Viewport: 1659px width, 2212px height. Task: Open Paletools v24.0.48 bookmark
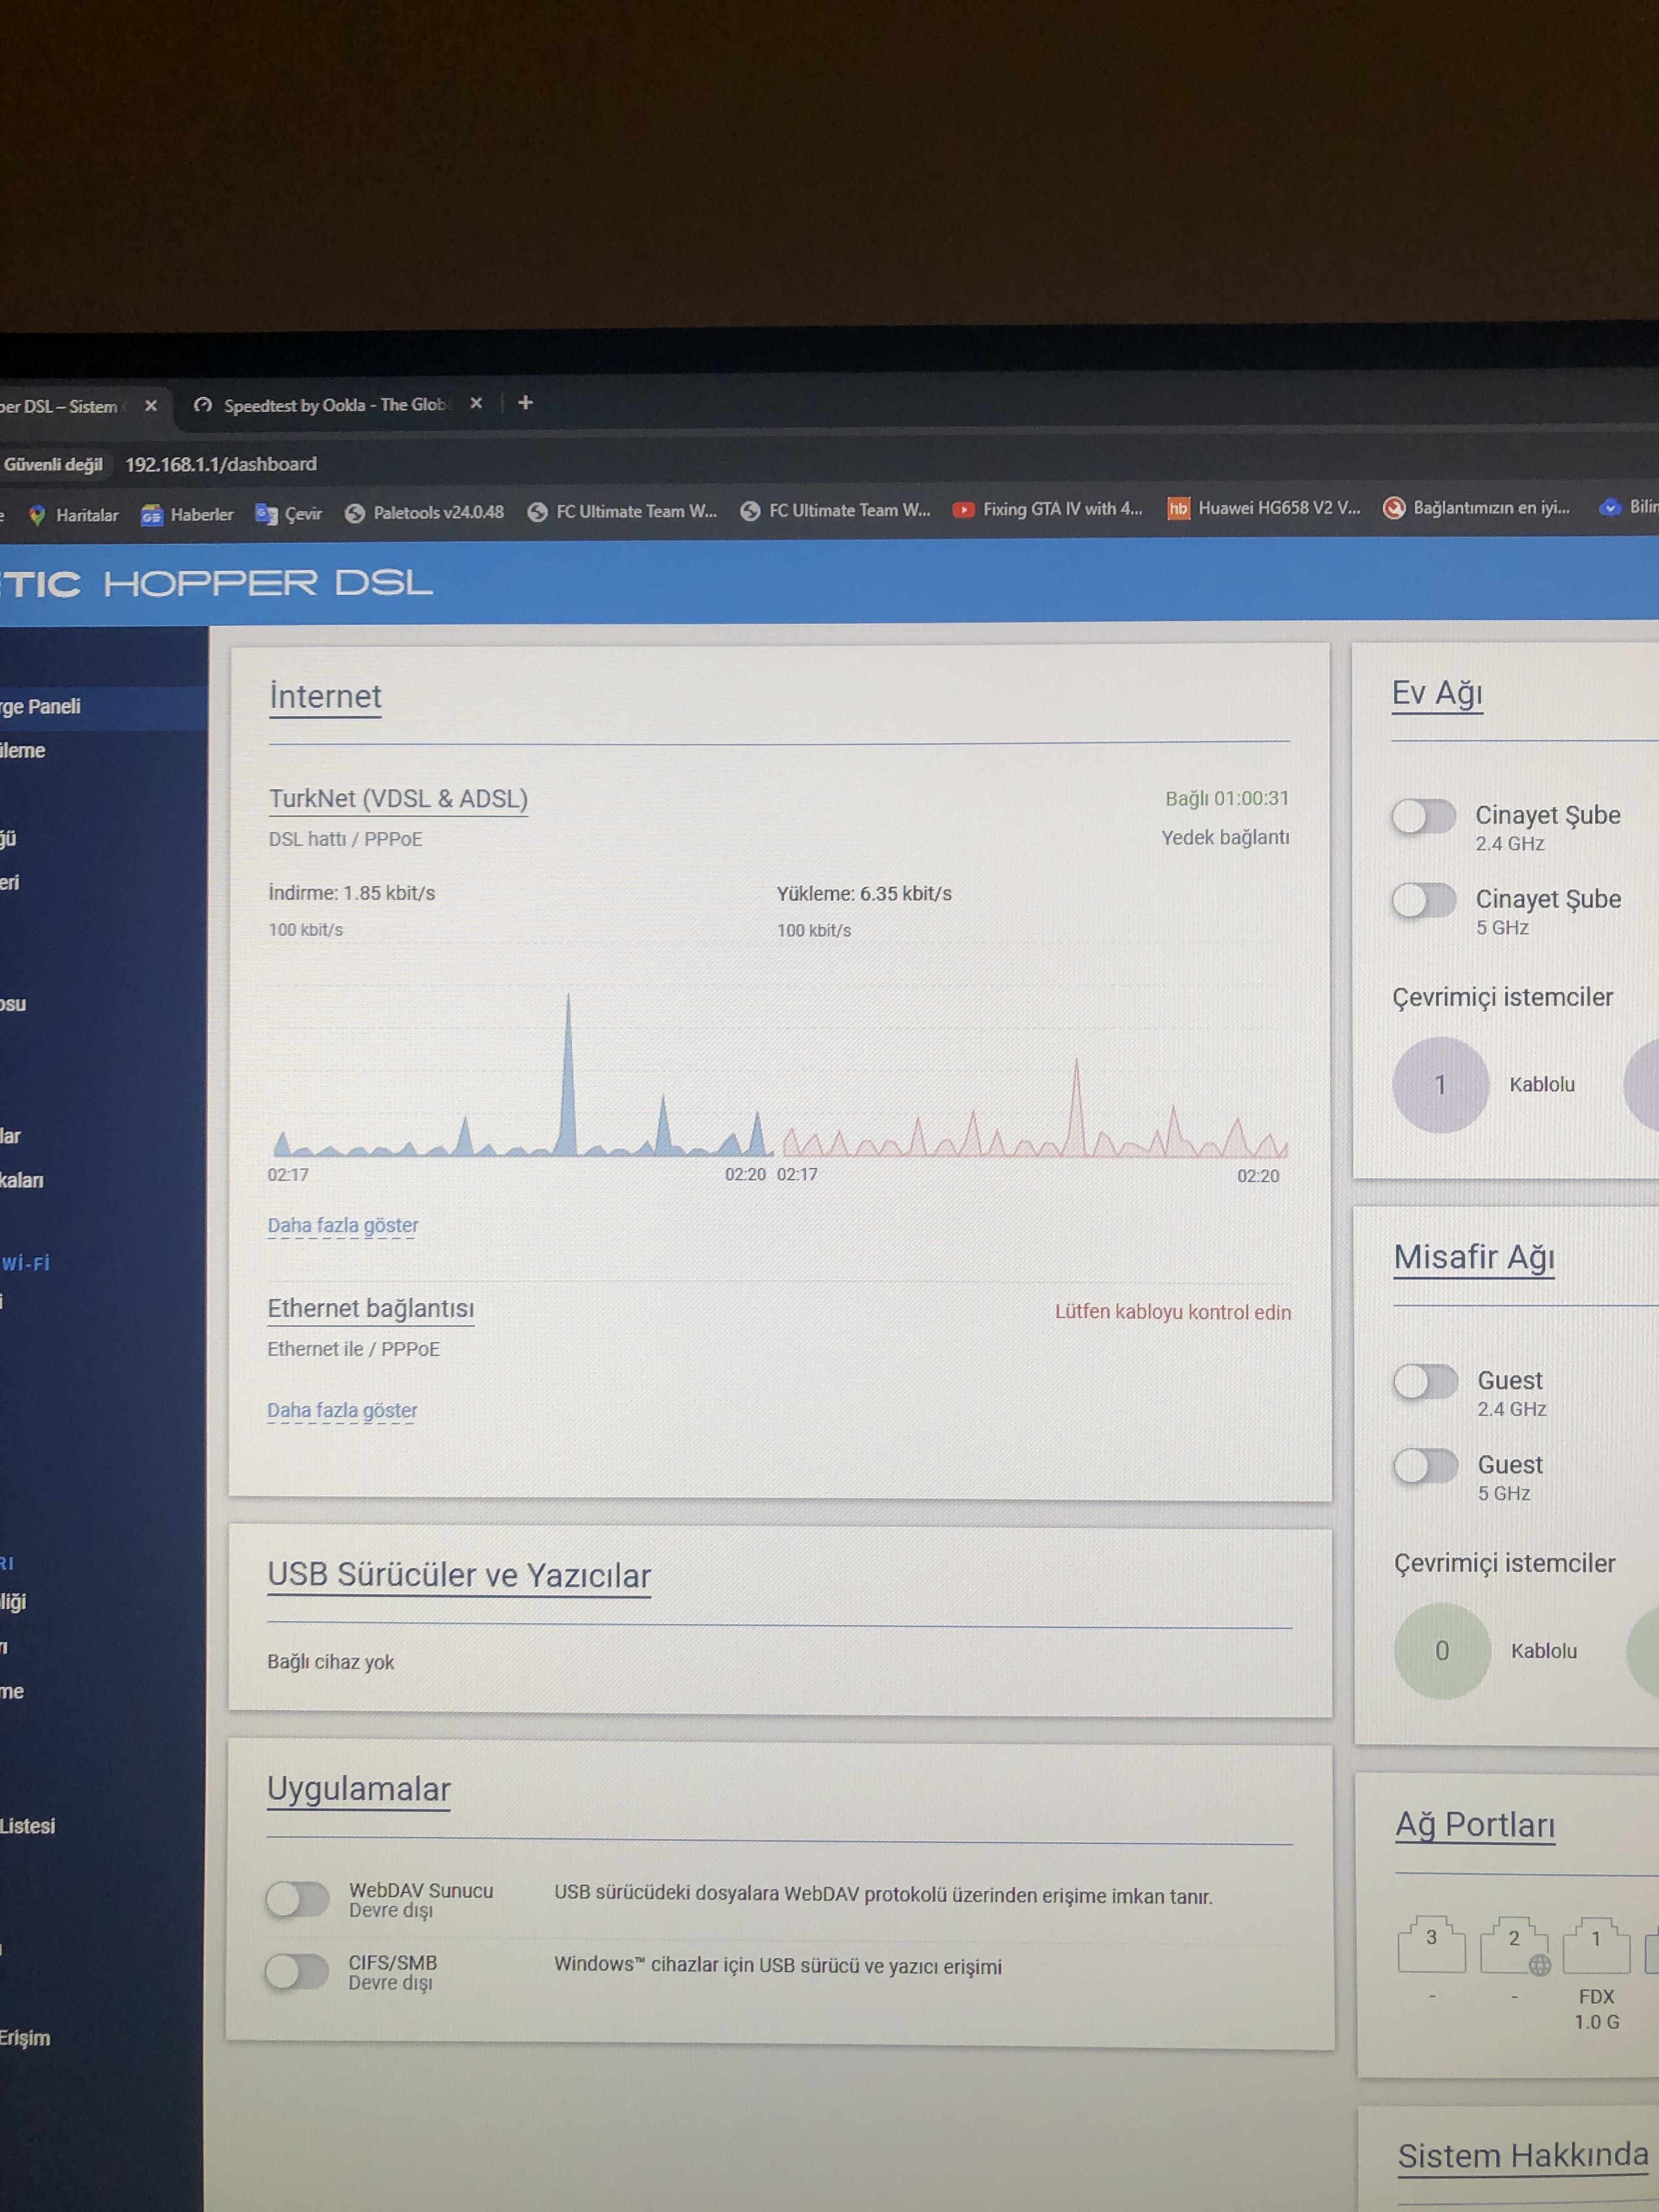pos(424,512)
